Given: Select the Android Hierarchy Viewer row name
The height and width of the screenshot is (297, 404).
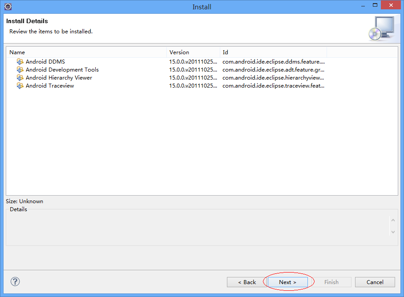Looking at the screenshot, I should pyautogui.click(x=59, y=78).
